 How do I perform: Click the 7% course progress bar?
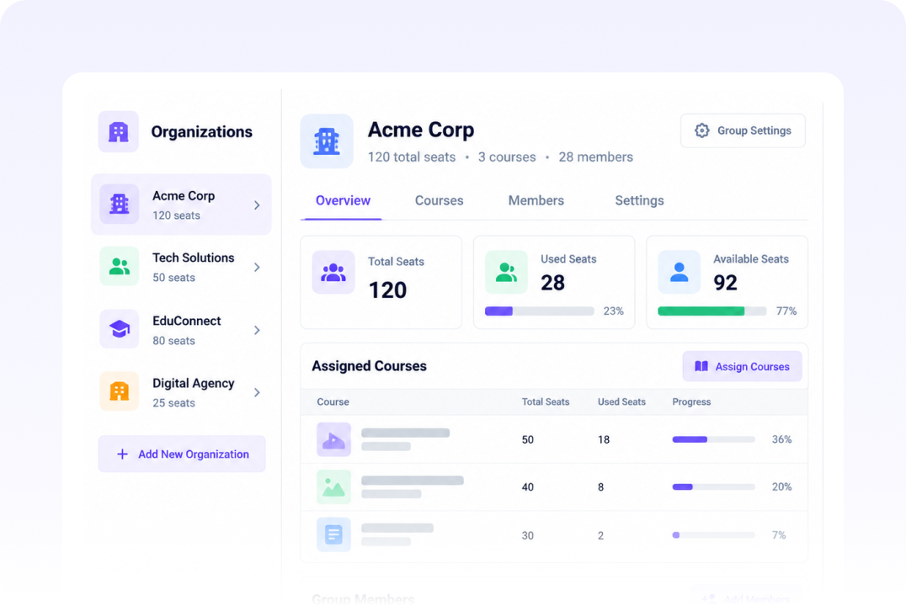pos(713,535)
